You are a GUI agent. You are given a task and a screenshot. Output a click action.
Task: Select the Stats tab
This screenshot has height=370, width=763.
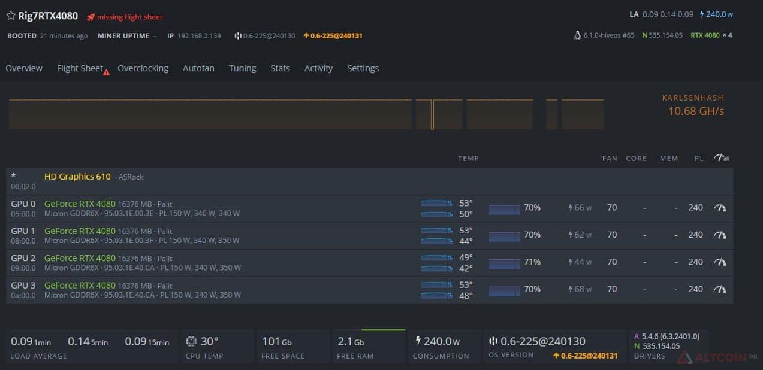click(280, 68)
